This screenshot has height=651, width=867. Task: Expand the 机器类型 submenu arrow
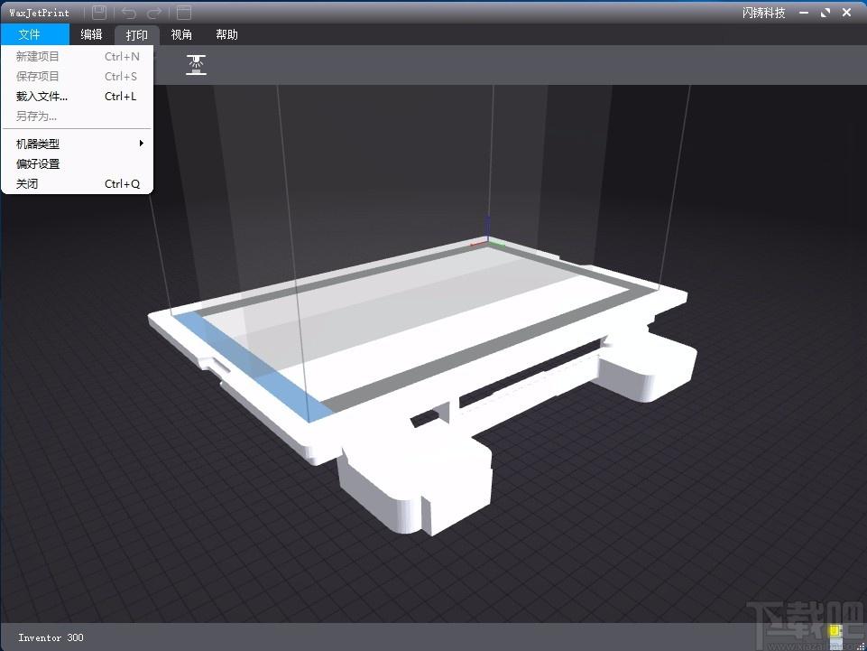[142, 144]
